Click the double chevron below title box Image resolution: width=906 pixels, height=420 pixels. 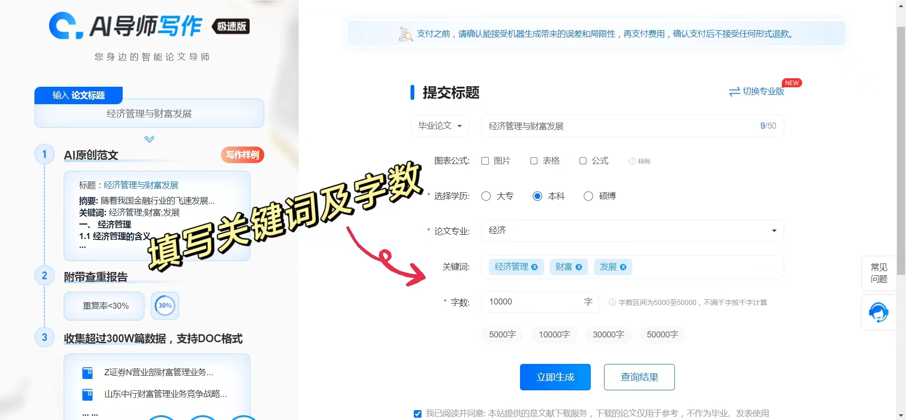(149, 139)
